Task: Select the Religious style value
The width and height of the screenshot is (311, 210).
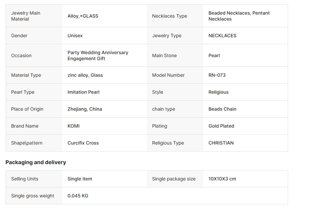Action: (218, 92)
